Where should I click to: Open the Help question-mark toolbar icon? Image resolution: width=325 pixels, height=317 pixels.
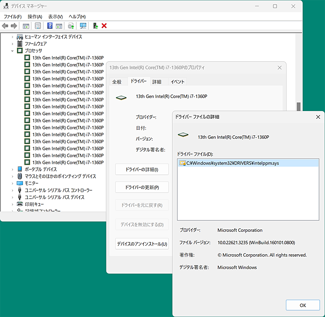(x=50, y=26)
